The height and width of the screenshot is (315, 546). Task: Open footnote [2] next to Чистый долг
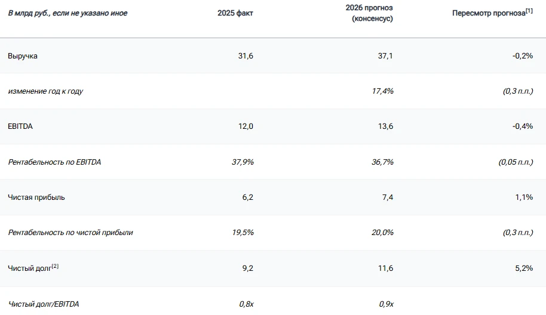point(55,266)
